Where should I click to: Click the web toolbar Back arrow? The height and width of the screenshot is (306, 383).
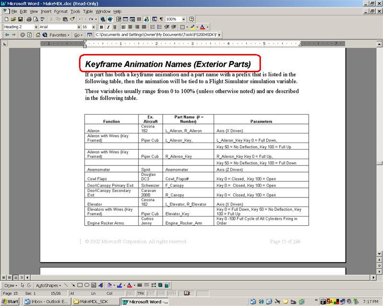pyautogui.click(x=7, y=35)
